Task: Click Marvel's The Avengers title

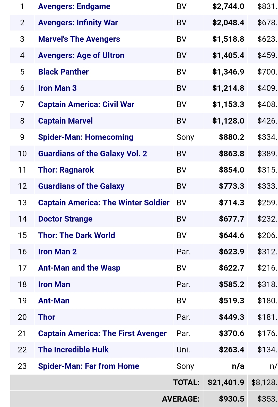Action: [x=79, y=39]
